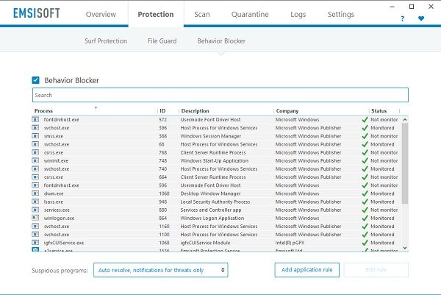
Task: Click green checkmark for smss.exe status
Action: point(365,136)
